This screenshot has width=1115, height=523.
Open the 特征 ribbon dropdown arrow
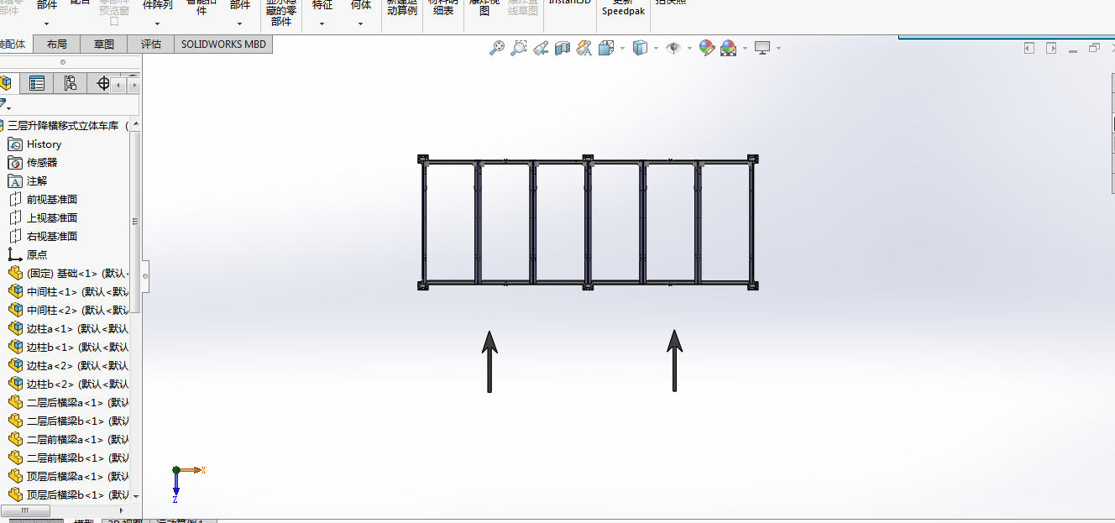[x=322, y=24]
